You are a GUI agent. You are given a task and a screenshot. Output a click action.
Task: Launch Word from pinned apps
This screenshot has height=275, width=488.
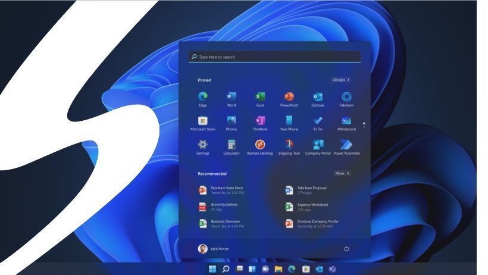[x=232, y=99]
